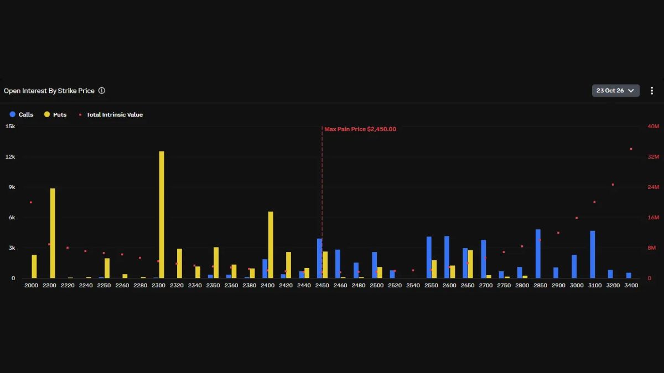Toggle Total Intrinsic Value legend series
Screen dimensions: 664x373
tap(111, 114)
